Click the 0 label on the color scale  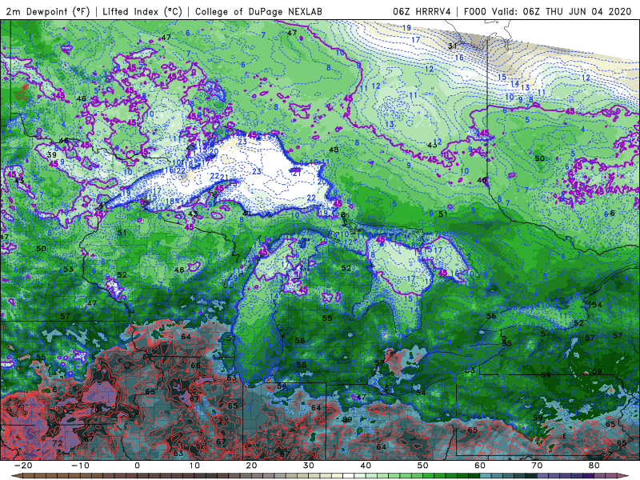click(x=137, y=466)
